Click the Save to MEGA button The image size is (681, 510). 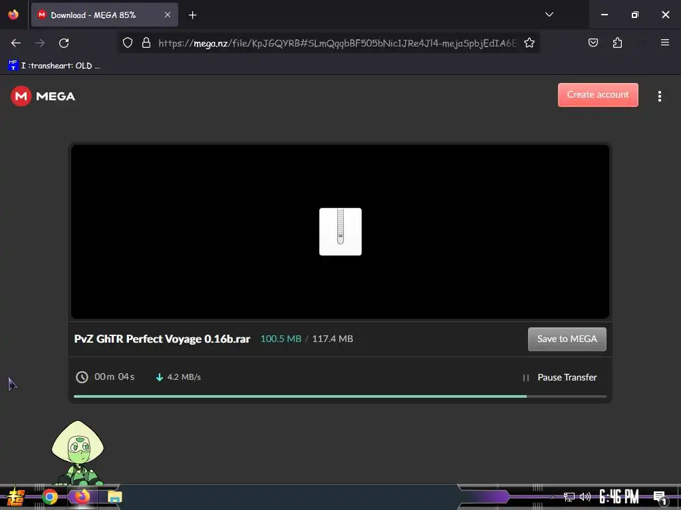(x=567, y=339)
